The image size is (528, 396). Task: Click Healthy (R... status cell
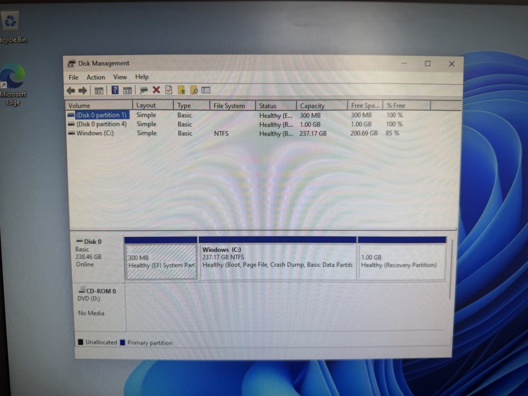[276, 124]
